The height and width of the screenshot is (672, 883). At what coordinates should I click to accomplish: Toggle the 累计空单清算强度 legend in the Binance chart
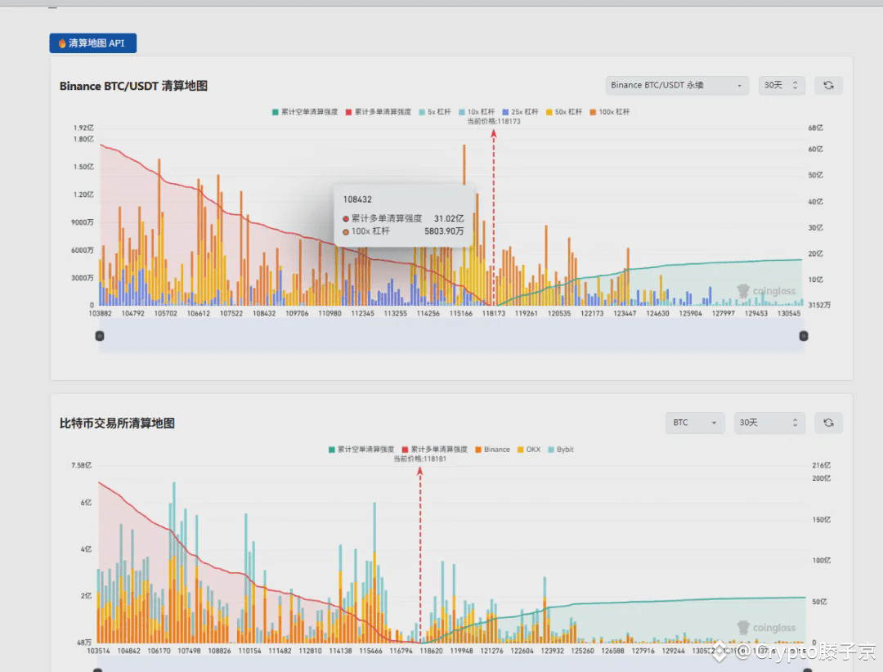[x=305, y=112]
